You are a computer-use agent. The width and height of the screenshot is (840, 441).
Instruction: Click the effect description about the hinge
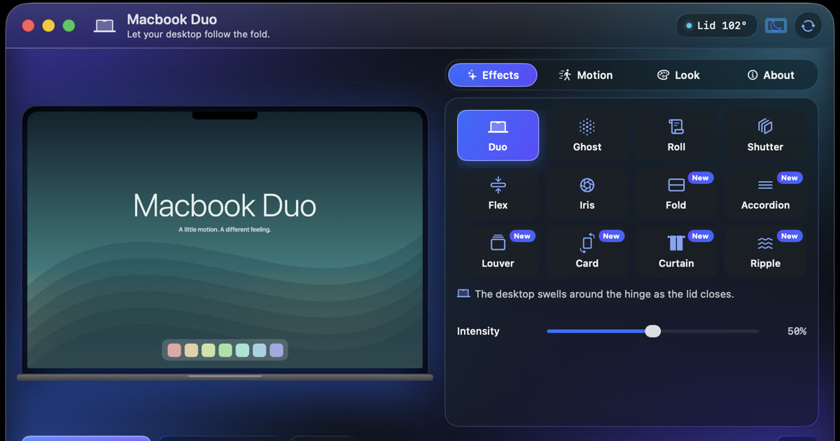[596, 294]
